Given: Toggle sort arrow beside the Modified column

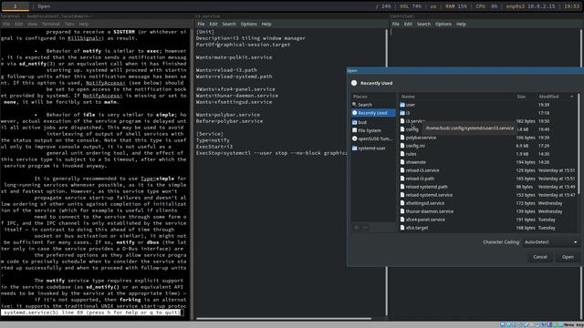Looking at the screenshot, I should [x=572, y=97].
